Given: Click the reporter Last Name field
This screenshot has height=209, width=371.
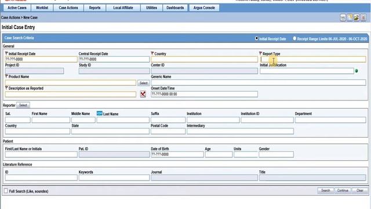Looking at the screenshot, I should pyautogui.click(x=123, y=120).
